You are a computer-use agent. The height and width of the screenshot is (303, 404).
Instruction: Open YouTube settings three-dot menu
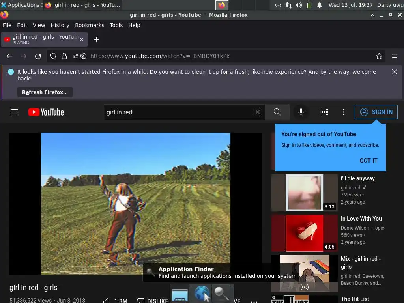[x=344, y=112]
